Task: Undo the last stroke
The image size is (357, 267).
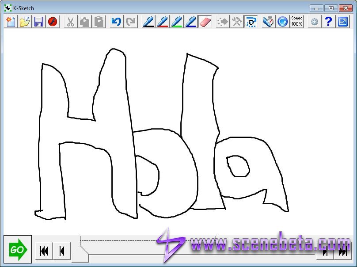Action: tap(116, 21)
